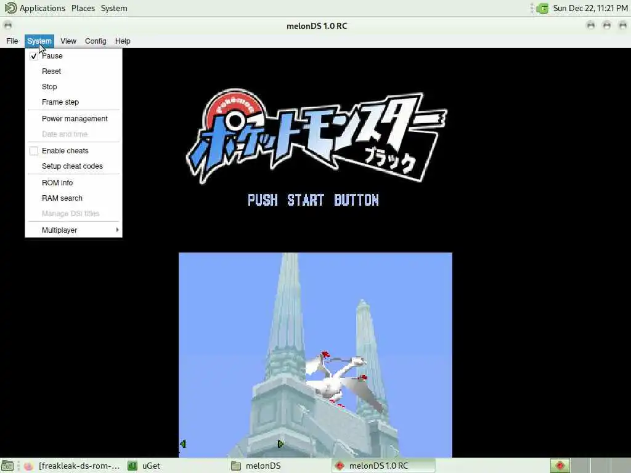631x473 pixels.
Task: Click the red melonDS workspace switcher cell
Action: click(x=560, y=466)
